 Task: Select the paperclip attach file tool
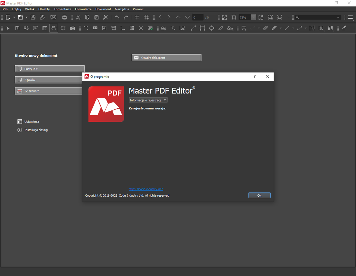click(x=265, y=28)
